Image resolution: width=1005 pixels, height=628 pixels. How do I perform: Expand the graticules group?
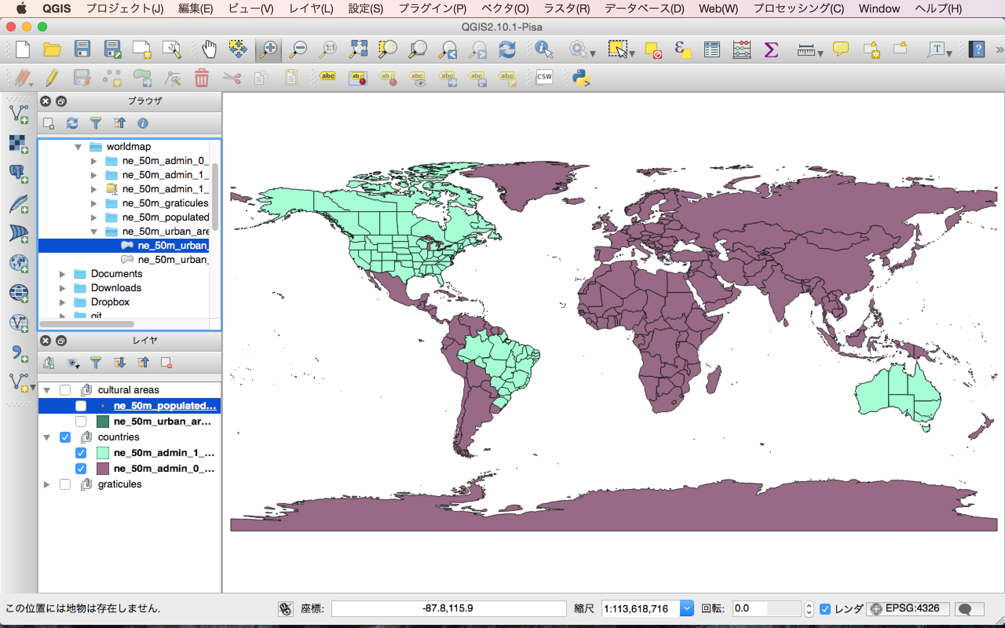(x=47, y=485)
